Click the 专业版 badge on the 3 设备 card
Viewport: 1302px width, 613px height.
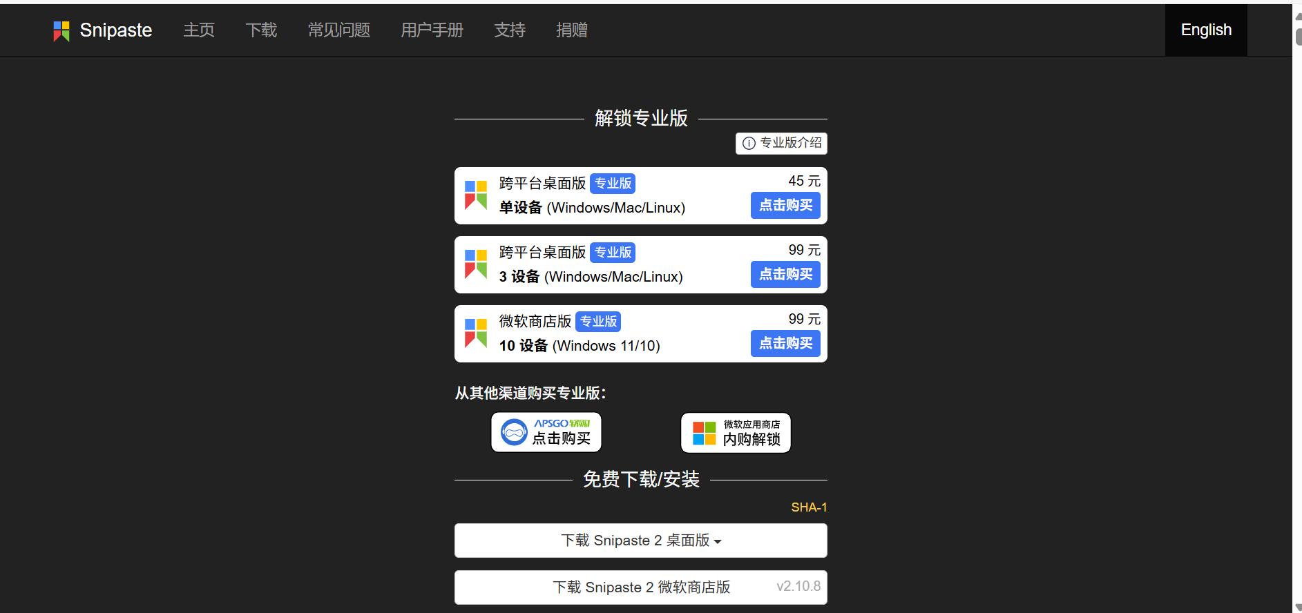(613, 253)
